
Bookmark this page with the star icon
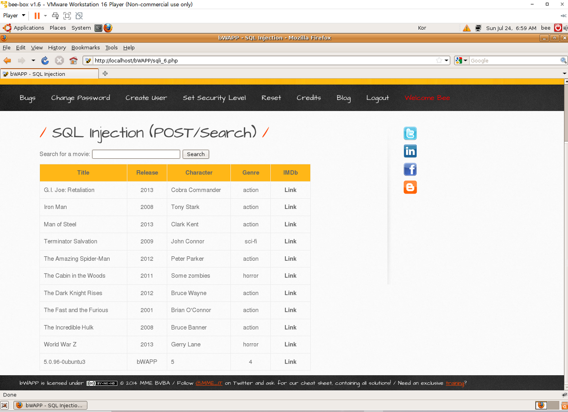point(439,61)
